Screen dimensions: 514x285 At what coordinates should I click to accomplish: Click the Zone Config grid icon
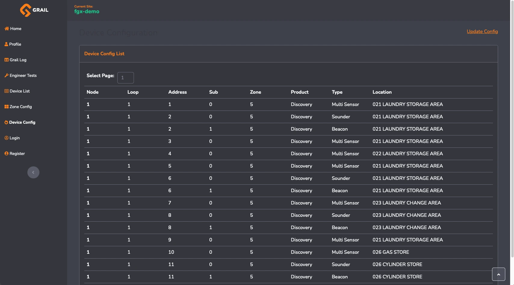tap(7, 107)
